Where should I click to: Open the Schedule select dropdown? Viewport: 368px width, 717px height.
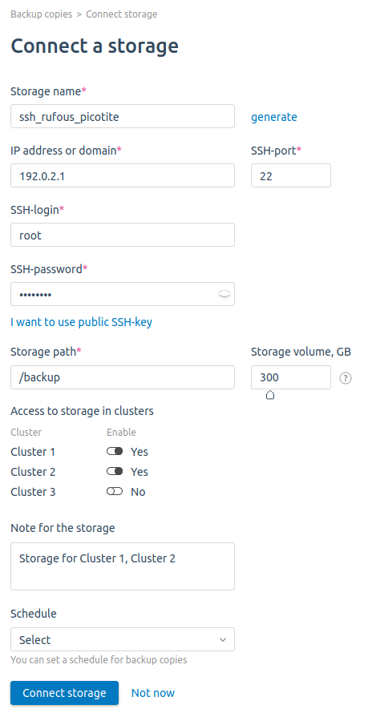point(123,639)
